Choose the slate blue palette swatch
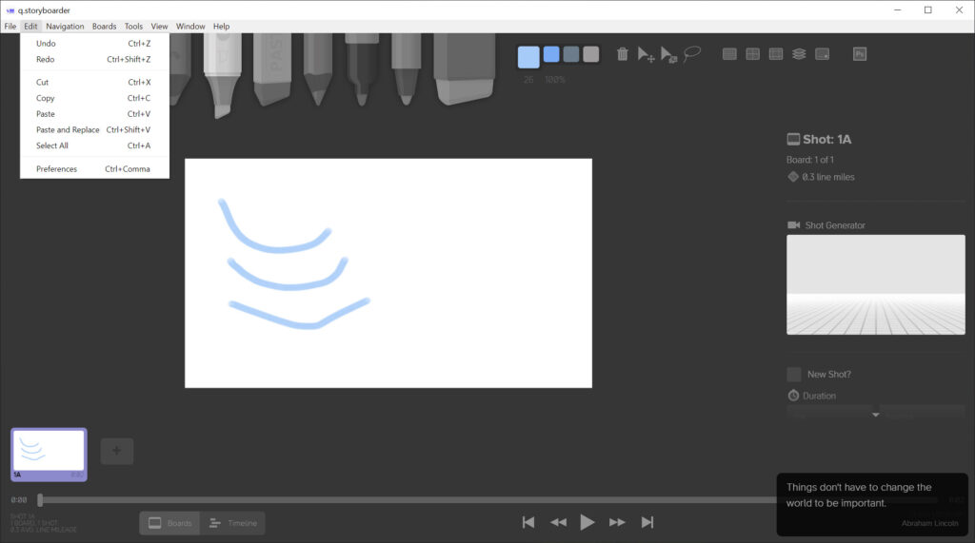 pos(571,54)
